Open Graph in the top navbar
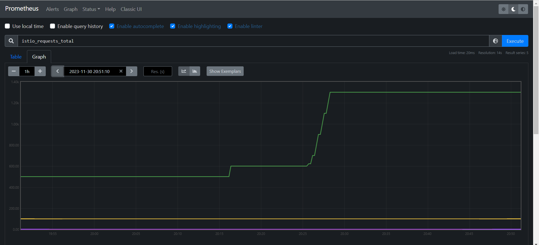Screen dimensions: 539x245 (x=70, y=9)
